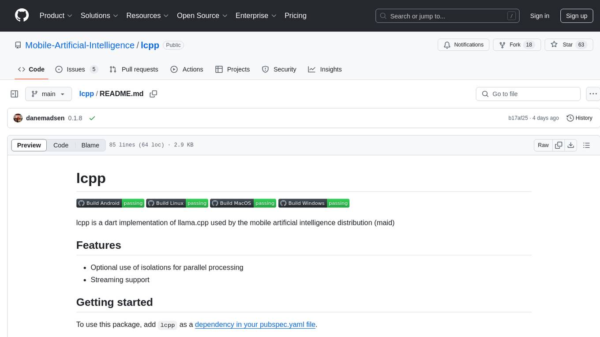Open the 0.1.8 commit message
Screen dimensions: 600x337
point(75,118)
